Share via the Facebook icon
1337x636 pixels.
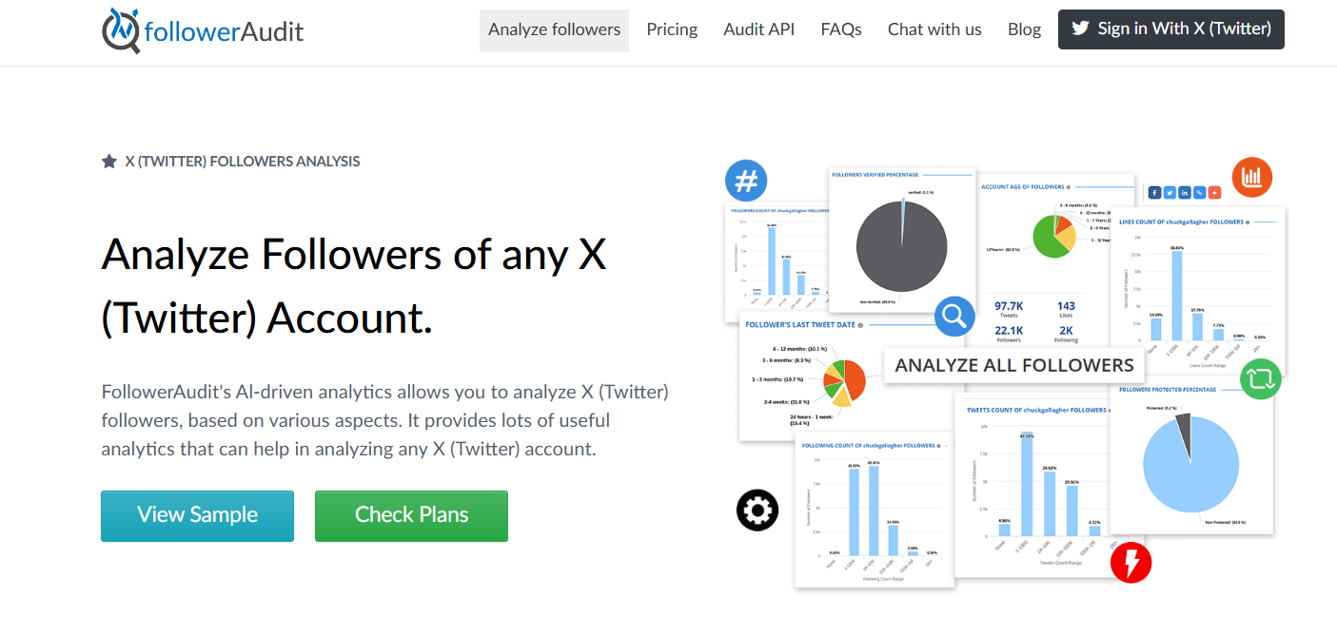pos(1154,192)
